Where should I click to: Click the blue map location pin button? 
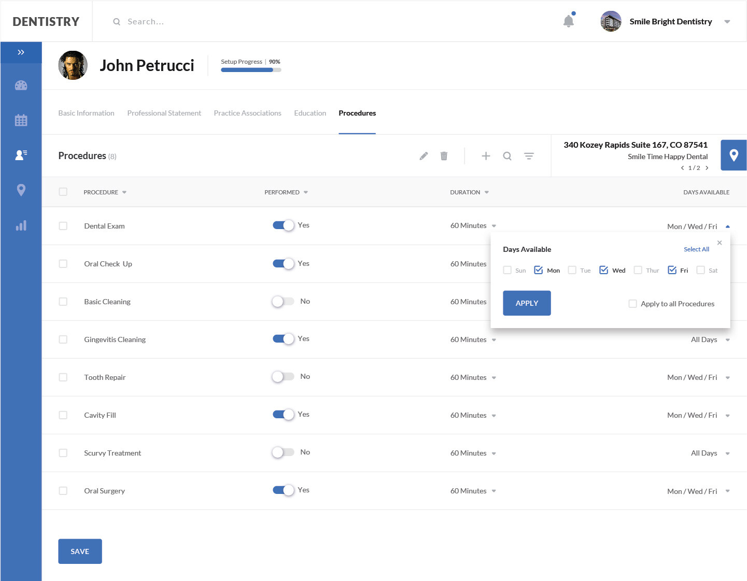tap(734, 155)
